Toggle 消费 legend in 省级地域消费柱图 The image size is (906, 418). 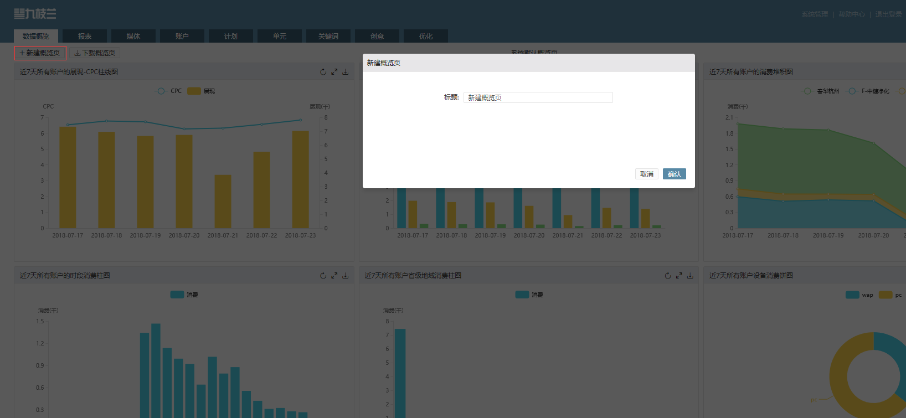click(529, 295)
